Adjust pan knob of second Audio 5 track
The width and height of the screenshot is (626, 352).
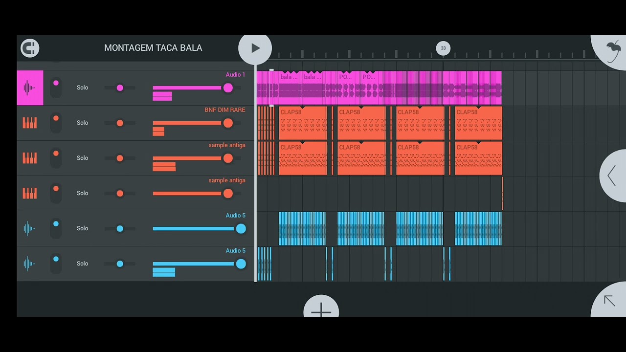click(120, 264)
